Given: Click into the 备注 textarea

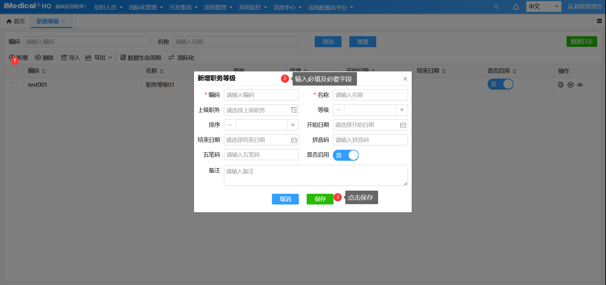Looking at the screenshot, I should [x=316, y=175].
